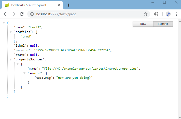Switch to Raw JSON view
The width and height of the screenshot is (181, 119).
coord(143,24)
